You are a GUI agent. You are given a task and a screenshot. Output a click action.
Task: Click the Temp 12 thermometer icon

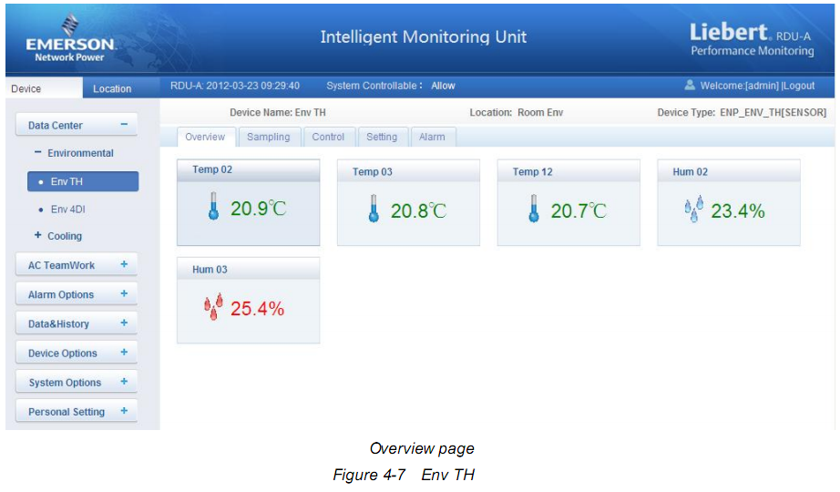534,210
